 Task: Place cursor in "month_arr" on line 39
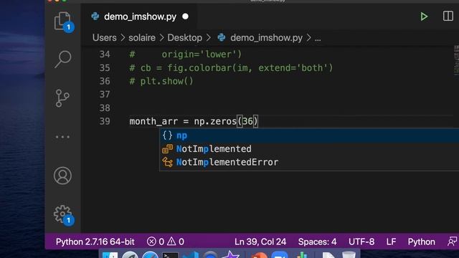point(153,121)
